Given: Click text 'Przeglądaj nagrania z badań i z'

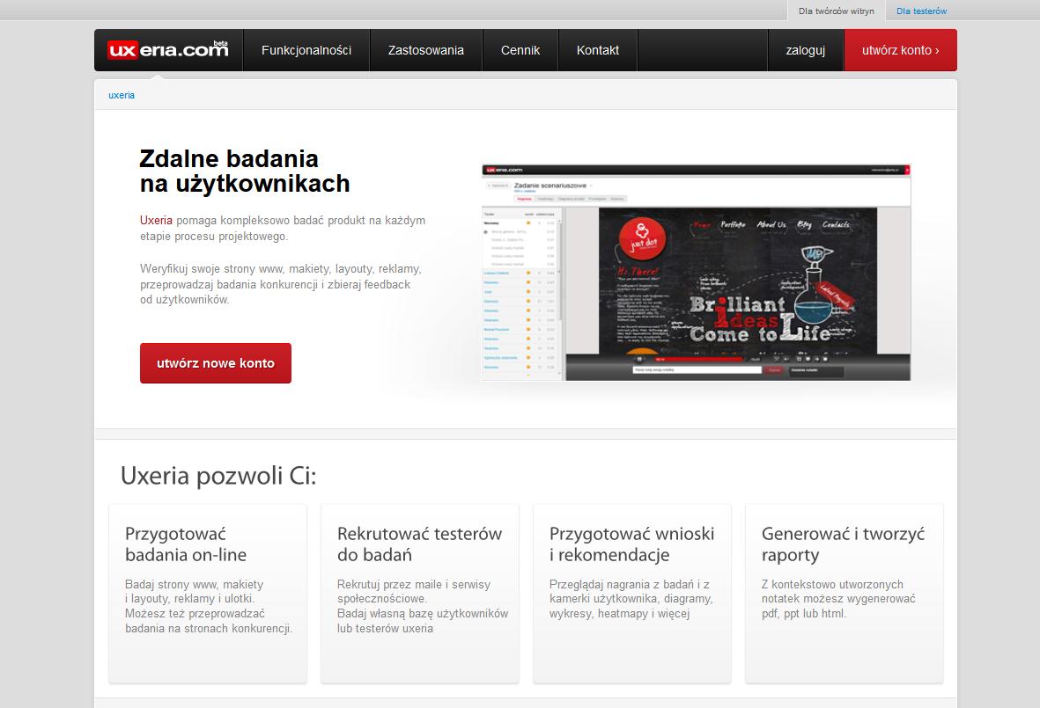Looking at the screenshot, I should click(x=630, y=584).
